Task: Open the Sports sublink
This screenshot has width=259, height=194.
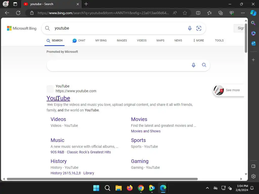Action: tap(138, 140)
